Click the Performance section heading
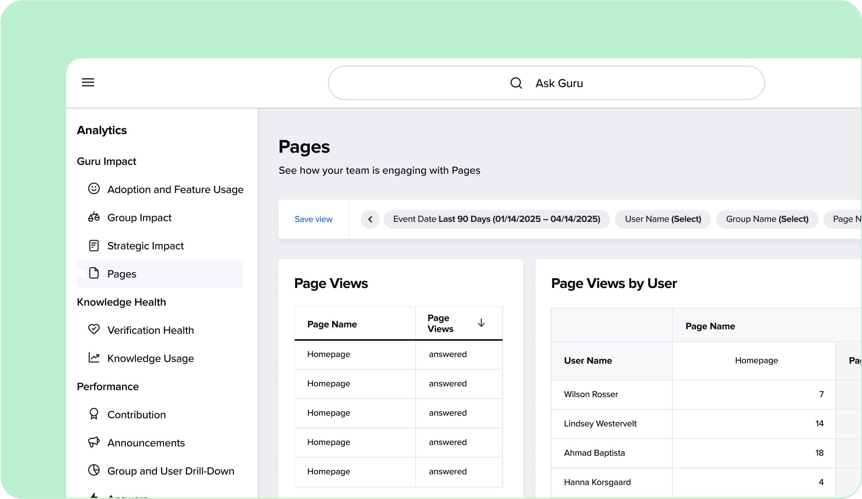Viewport: 862px width, 499px height. tap(108, 386)
